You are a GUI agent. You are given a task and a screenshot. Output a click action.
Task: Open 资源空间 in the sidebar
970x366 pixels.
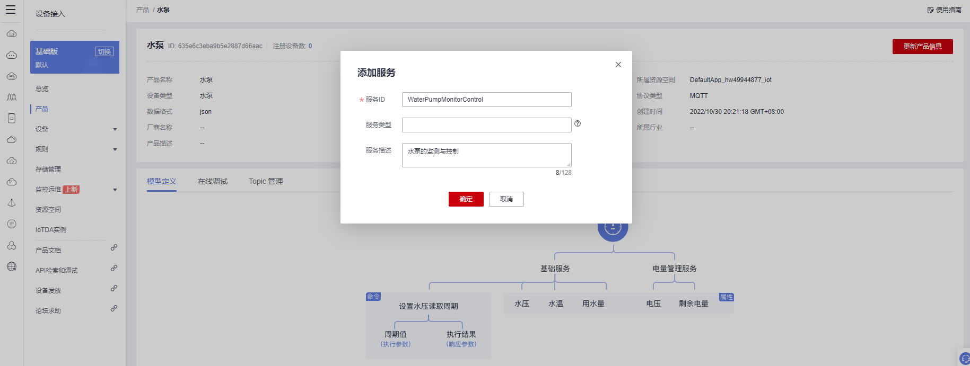(48, 210)
